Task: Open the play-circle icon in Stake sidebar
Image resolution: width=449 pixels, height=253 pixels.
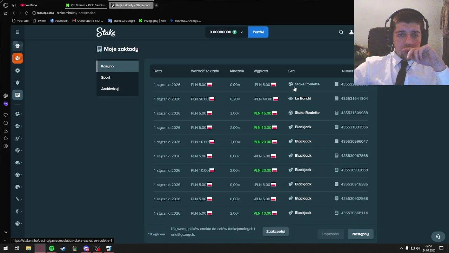Action: 18,70
